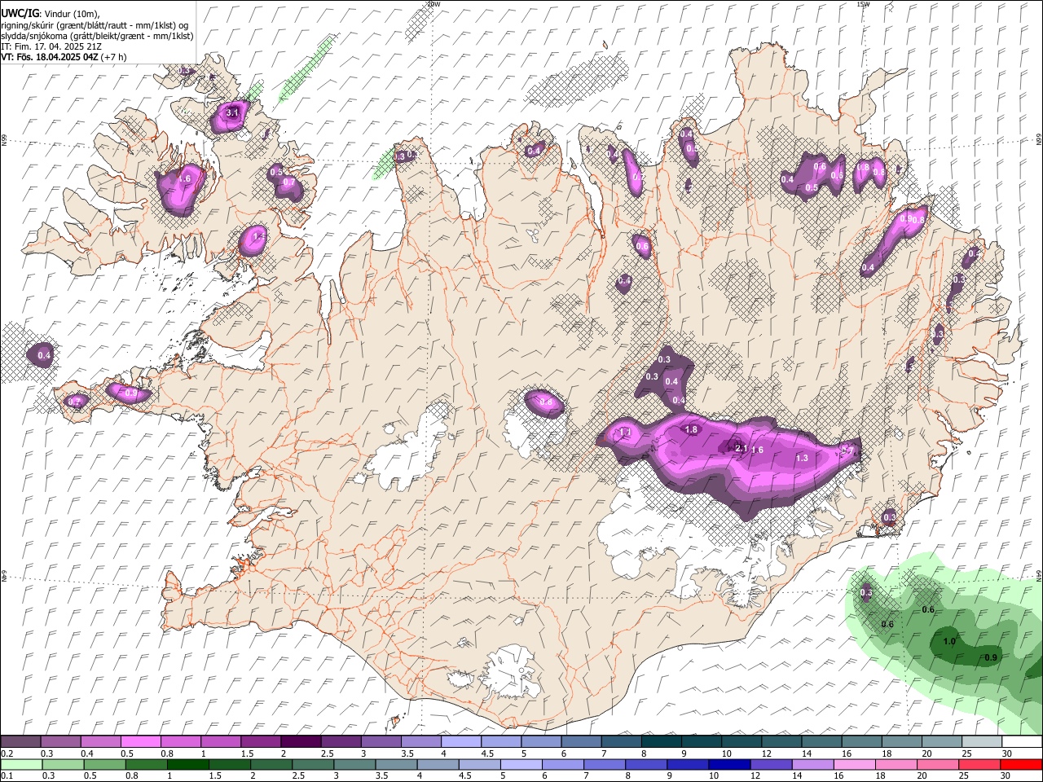Image resolution: width=1043 pixels, height=782 pixels.
Task: Click the 3.1 snowfall value on the map
Action: (232, 112)
